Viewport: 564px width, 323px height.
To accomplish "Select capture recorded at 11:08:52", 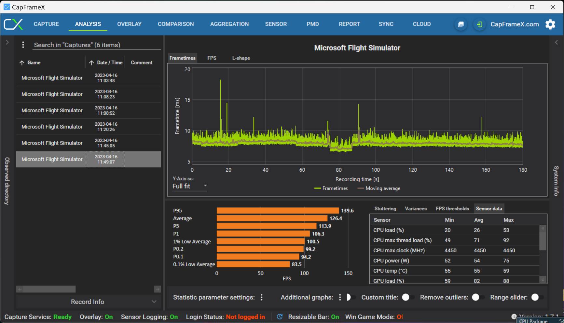I will pyautogui.click(x=89, y=110).
